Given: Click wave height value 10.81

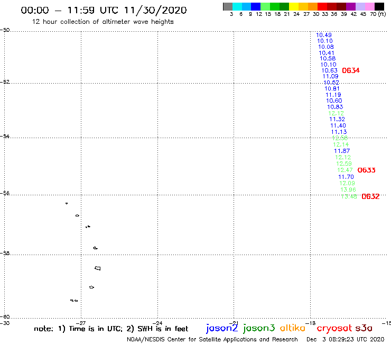Looking at the screenshot, I should tap(332, 88).
